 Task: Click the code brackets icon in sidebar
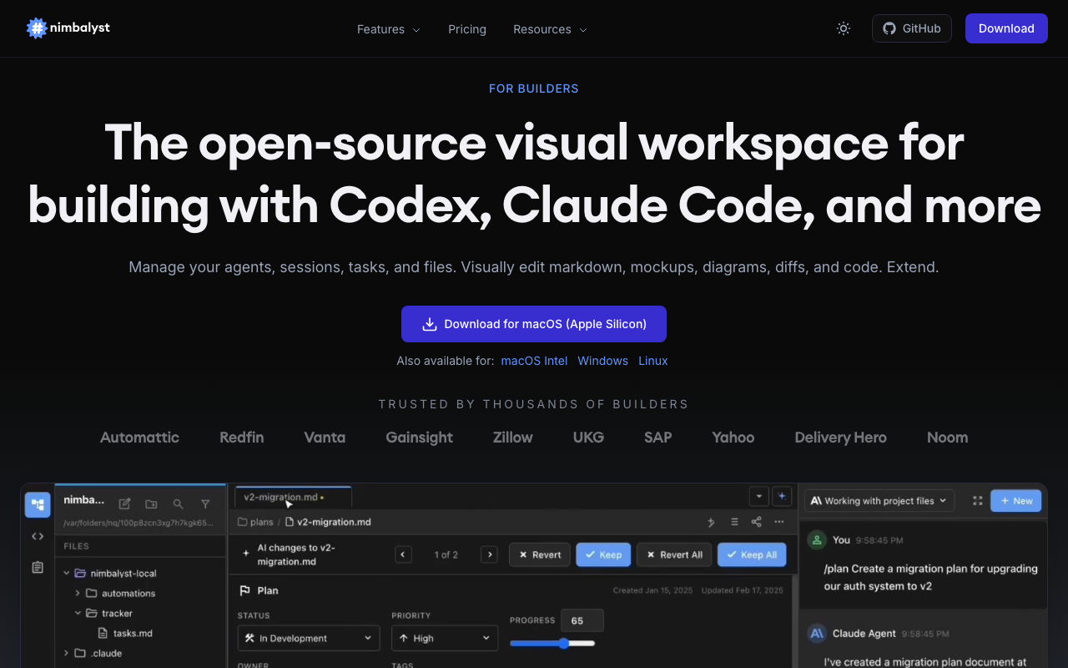coord(38,536)
